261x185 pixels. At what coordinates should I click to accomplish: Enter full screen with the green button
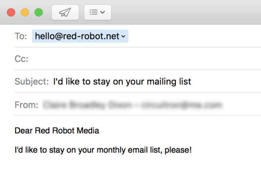tap(39, 13)
